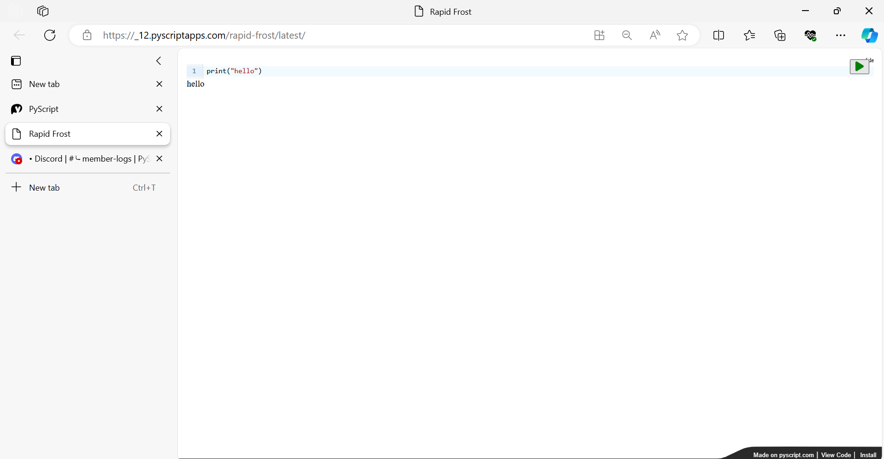
Task: Open the Collections panel
Action: coord(780,35)
